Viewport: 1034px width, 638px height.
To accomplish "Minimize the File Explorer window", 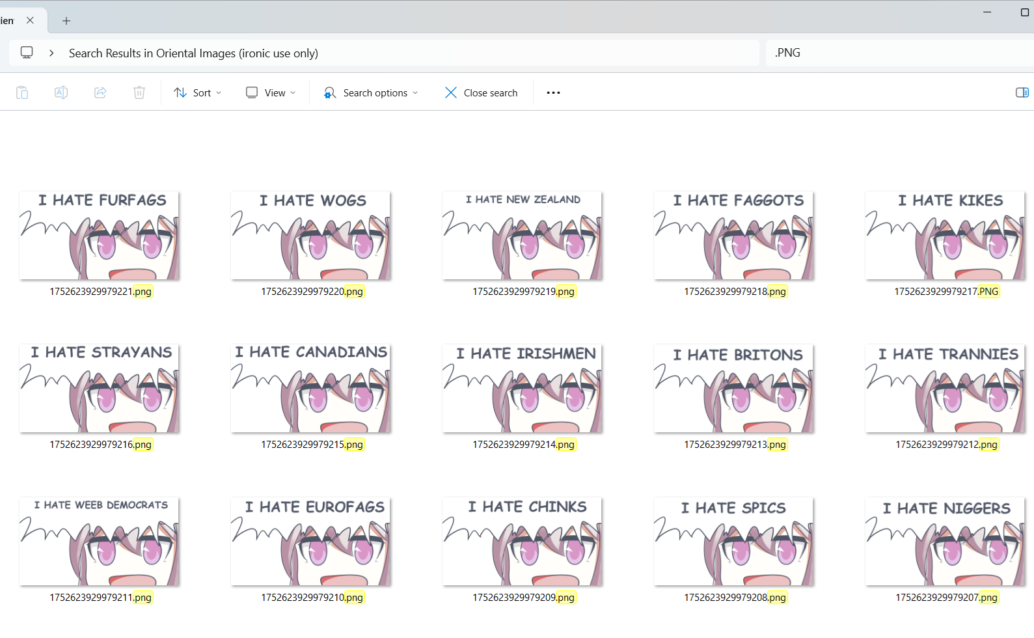I will coord(987,12).
